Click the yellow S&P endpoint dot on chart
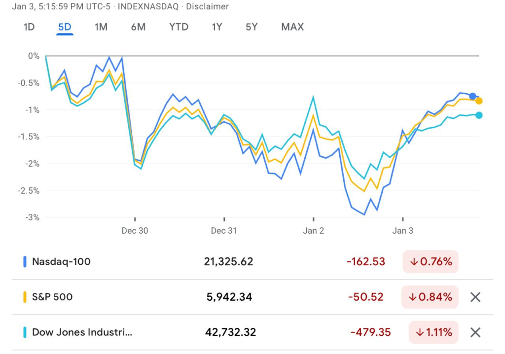 pos(479,101)
